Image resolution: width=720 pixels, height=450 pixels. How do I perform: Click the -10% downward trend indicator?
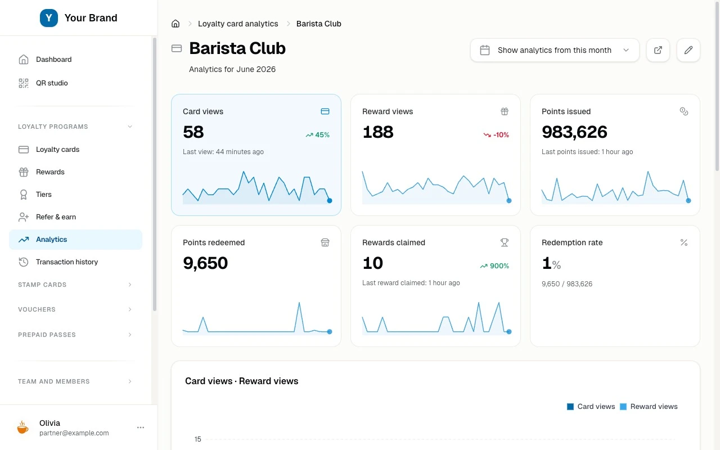tap(496, 135)
